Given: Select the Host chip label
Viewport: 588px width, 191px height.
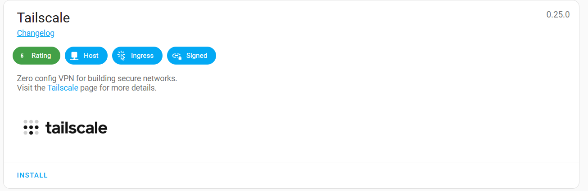Looking at the screenshot, I should 91,56.
